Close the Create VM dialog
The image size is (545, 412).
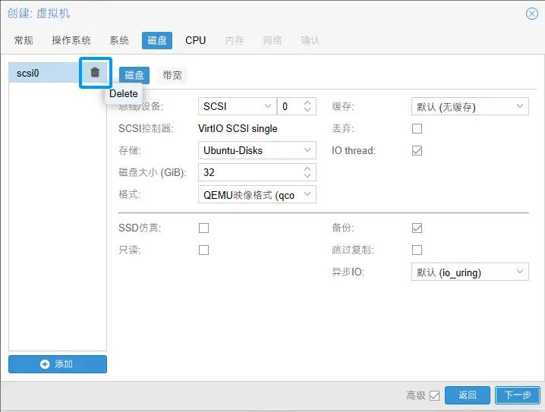pos(532,14)
